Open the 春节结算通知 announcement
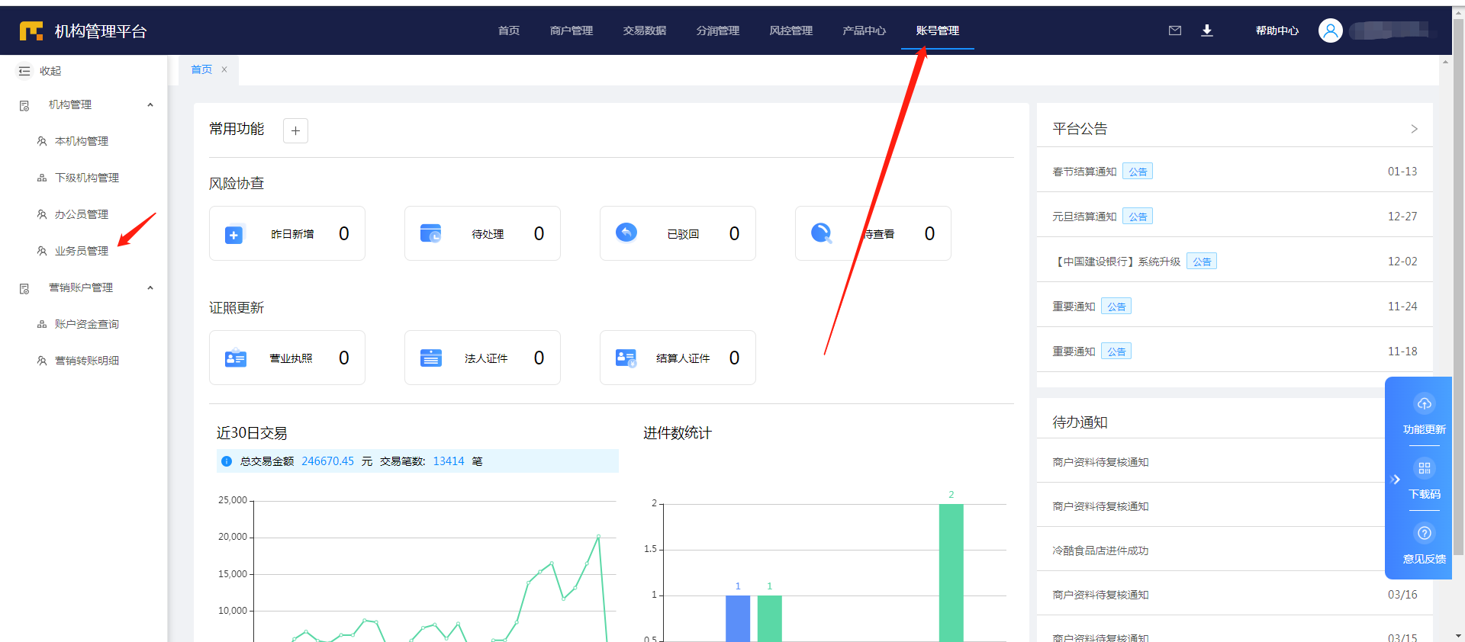The height and width of the screenshot is (642, 1465). point(1084,172)
